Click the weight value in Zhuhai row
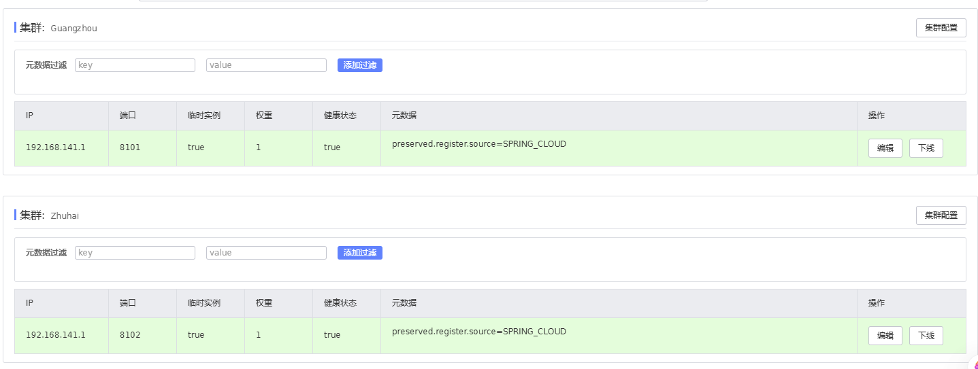978x369 pixels. [x=259, y=335]
